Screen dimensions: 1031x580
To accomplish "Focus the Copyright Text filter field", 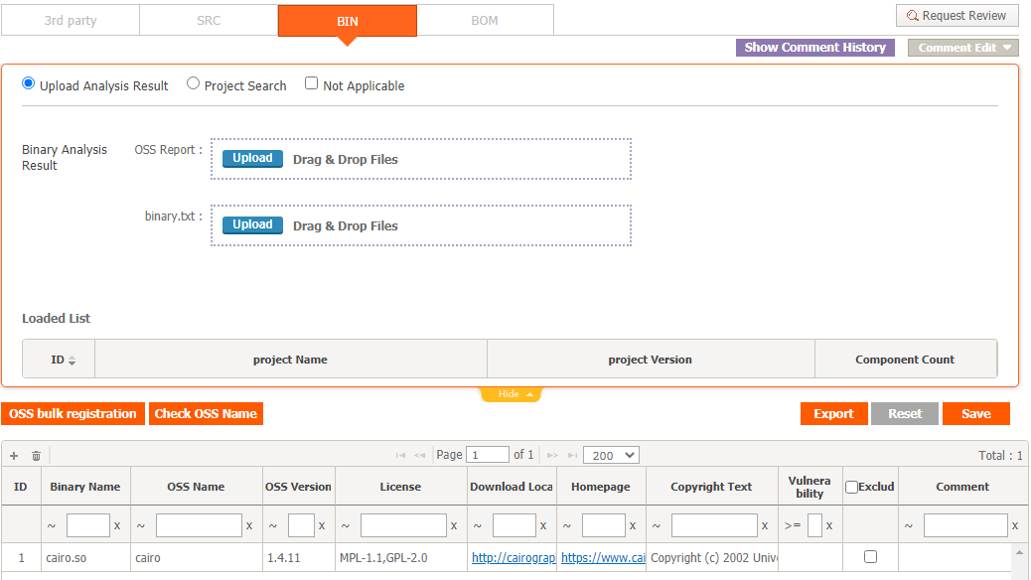I will 714,525.
